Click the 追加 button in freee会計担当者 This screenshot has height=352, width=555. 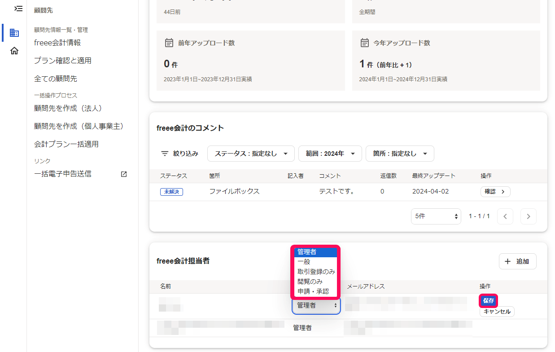pos(517,261)
